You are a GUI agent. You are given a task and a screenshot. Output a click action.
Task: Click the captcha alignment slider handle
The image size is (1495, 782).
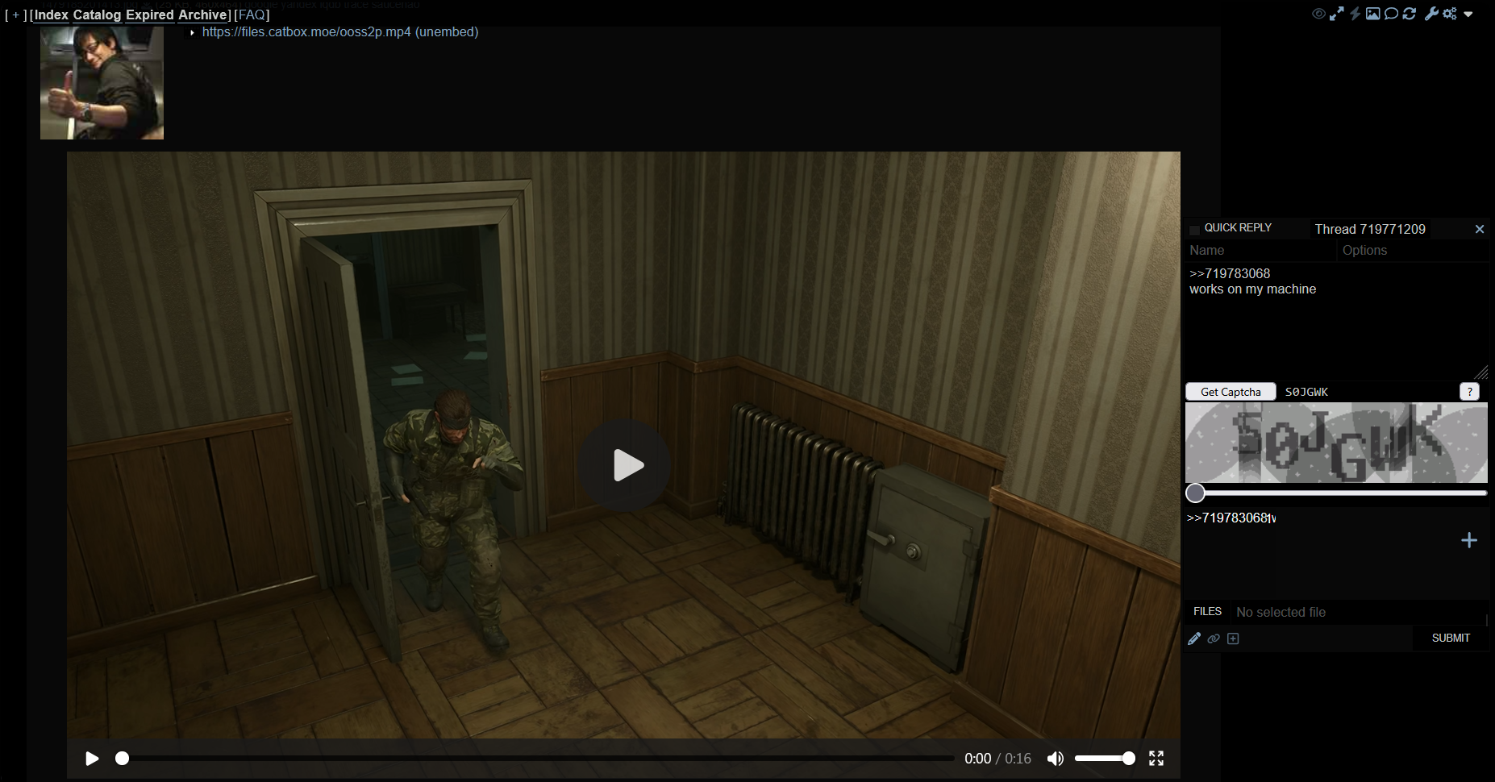pos(1195,493)
